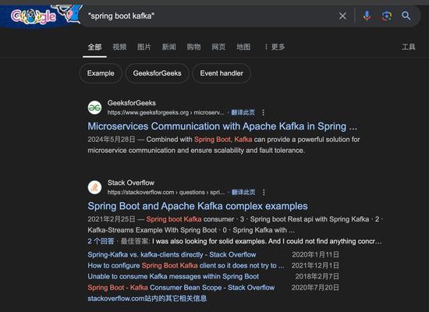The width and height of the screenshot is (429, 312).
Task: Click the date 2021年12月1日
Action: [315, 266]
